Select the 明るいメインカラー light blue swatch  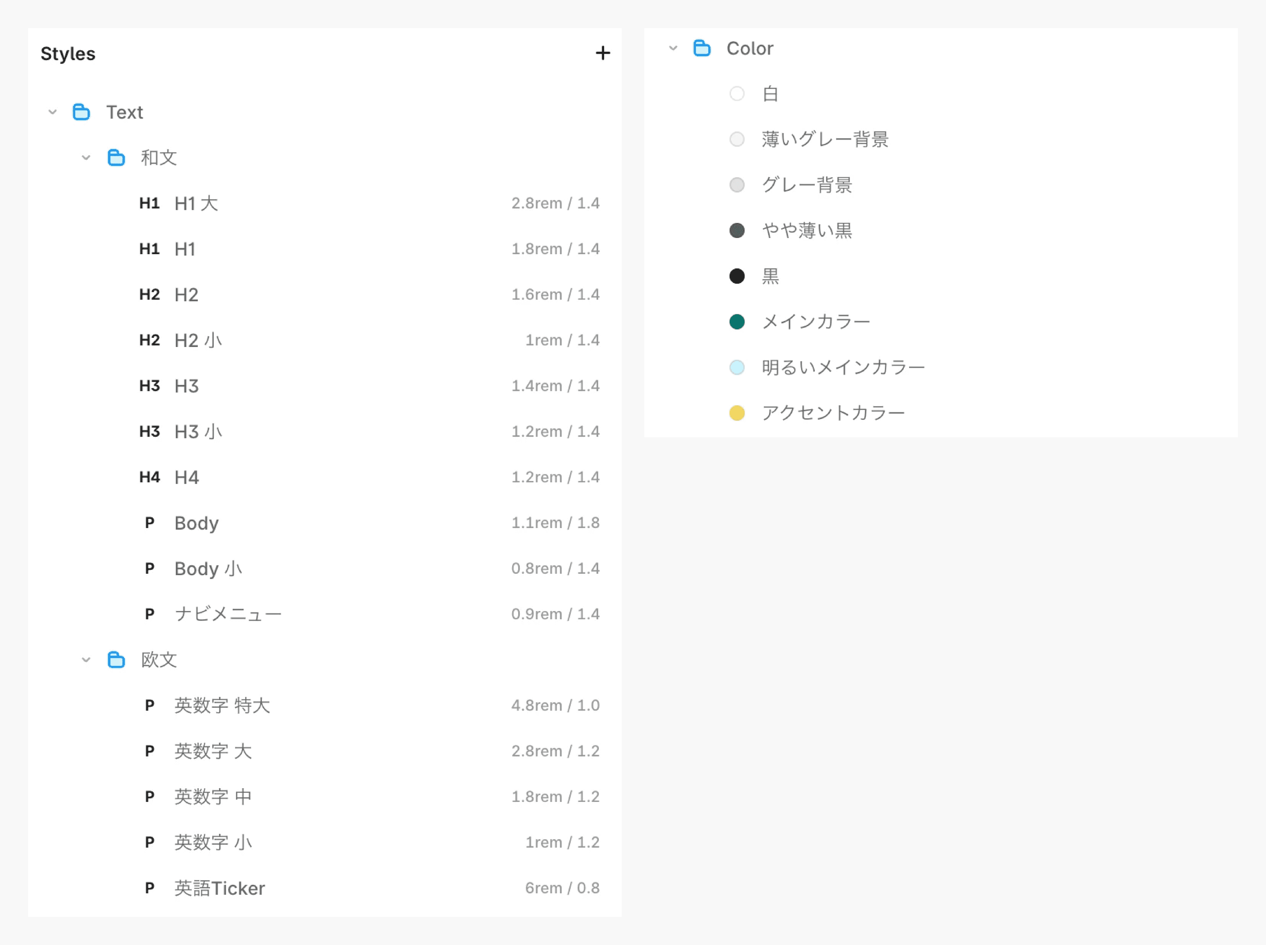737,367
